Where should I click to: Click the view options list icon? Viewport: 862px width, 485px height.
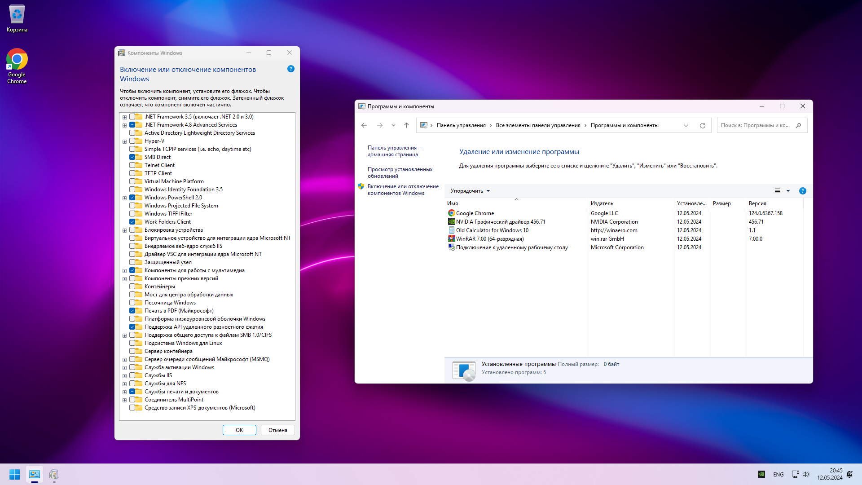click(x=778, y=191)
